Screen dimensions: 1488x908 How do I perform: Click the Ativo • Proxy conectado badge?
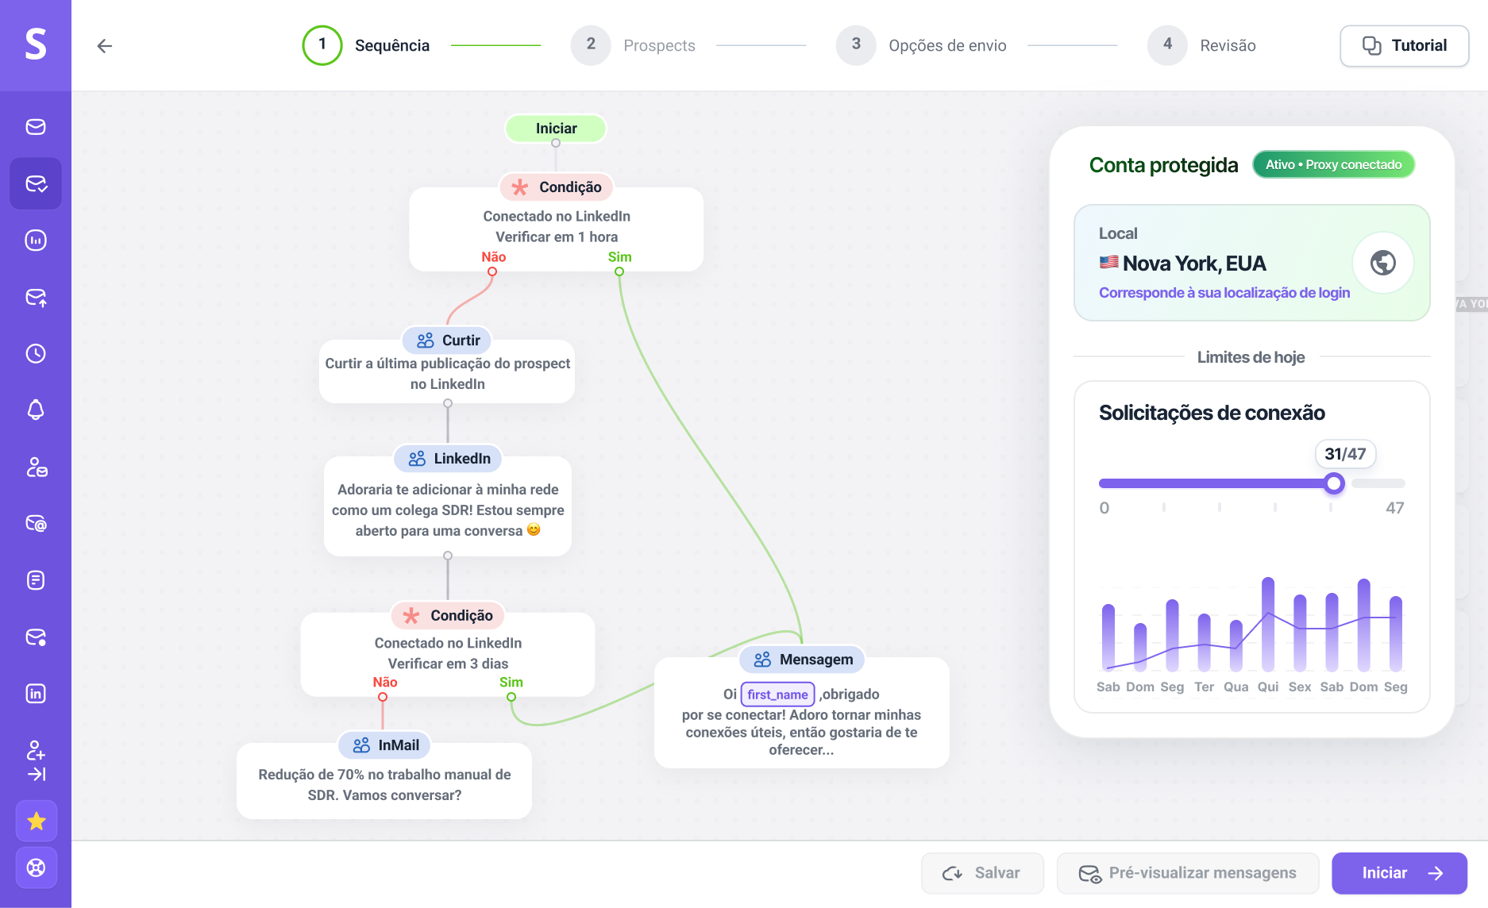(1333, 164)
